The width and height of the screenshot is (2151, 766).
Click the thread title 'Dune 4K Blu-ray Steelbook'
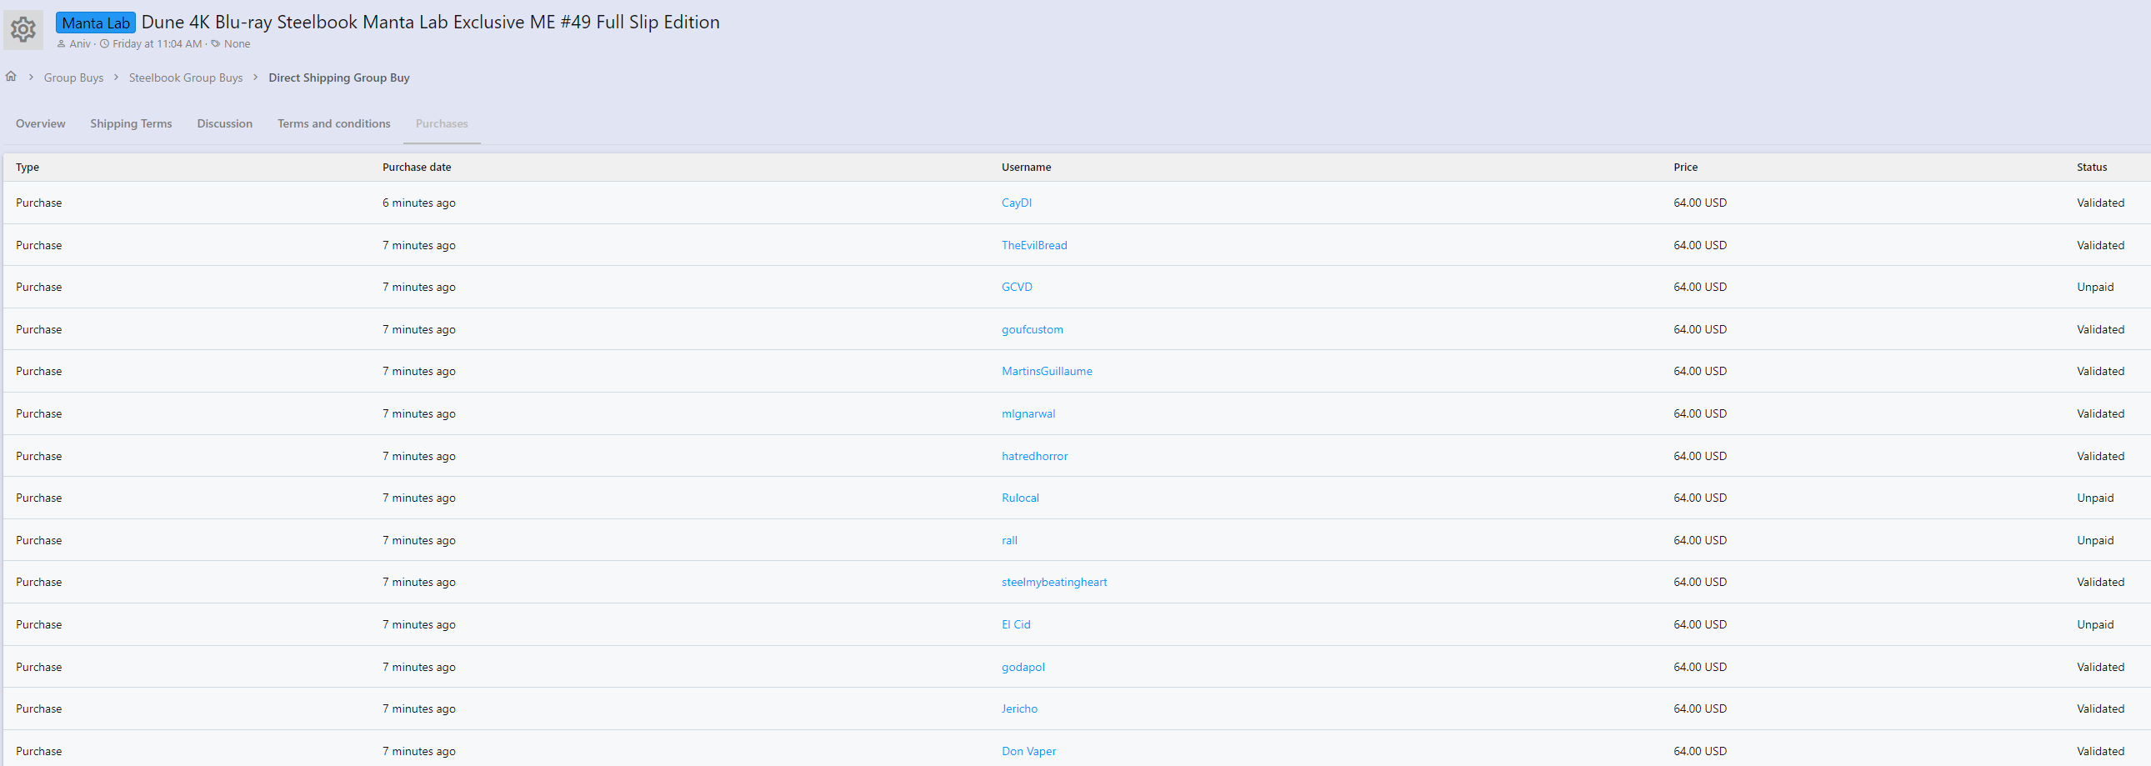(430, 22)
